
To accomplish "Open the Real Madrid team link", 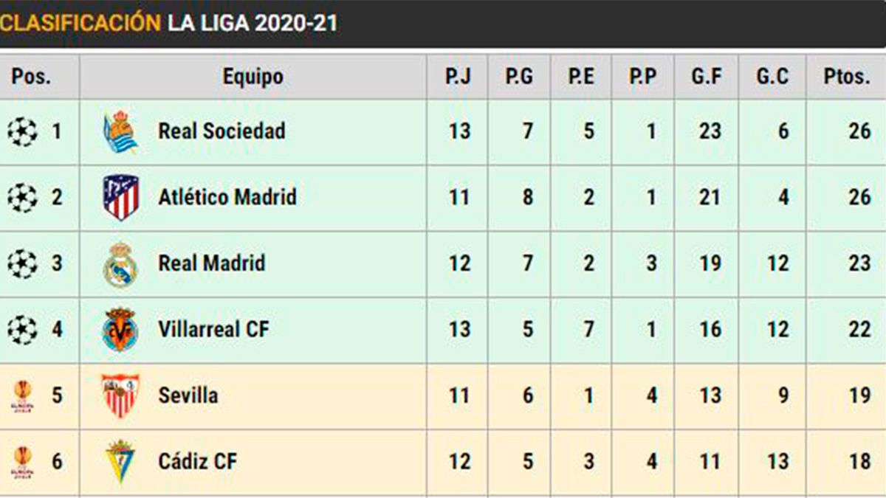I will click(x=211, y=264).
